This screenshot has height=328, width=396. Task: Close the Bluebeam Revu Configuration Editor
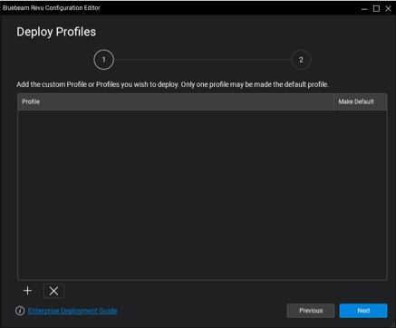tap(388, 8)
